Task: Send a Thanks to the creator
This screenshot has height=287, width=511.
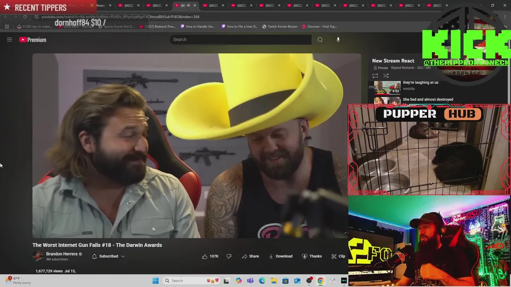Action: (x=312, y=256)
